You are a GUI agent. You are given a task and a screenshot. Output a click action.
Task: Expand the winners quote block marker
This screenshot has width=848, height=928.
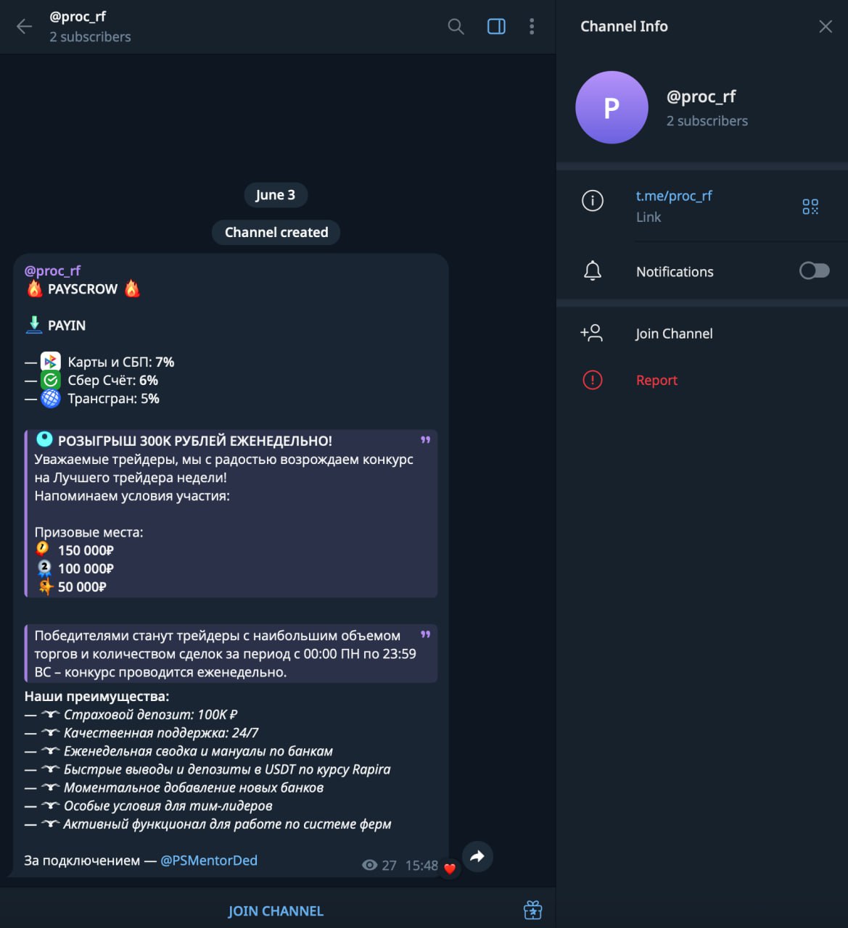(426, 634)
